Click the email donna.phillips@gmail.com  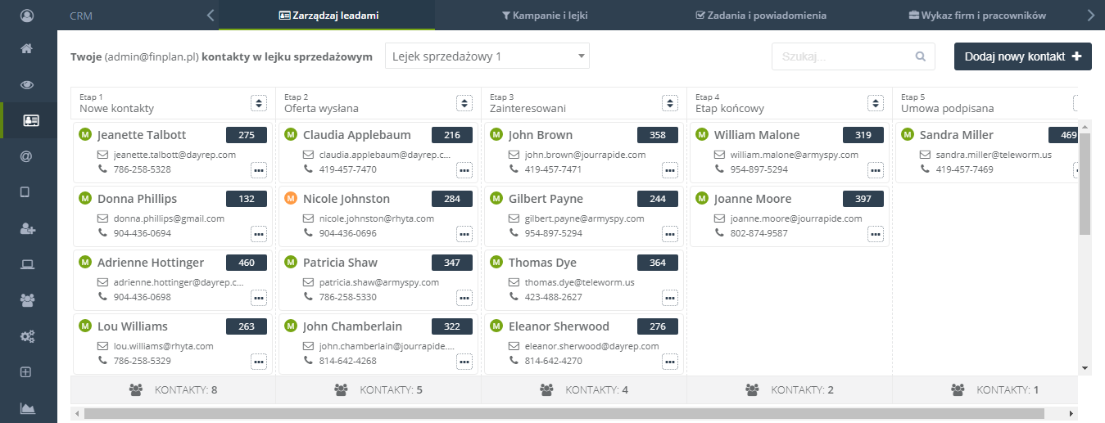[169, 218]
